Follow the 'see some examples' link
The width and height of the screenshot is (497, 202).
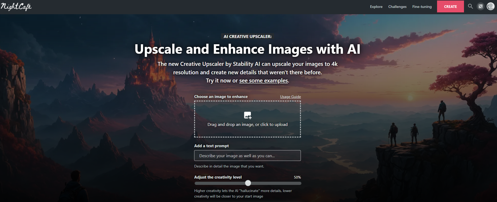[x=263, y=81]
